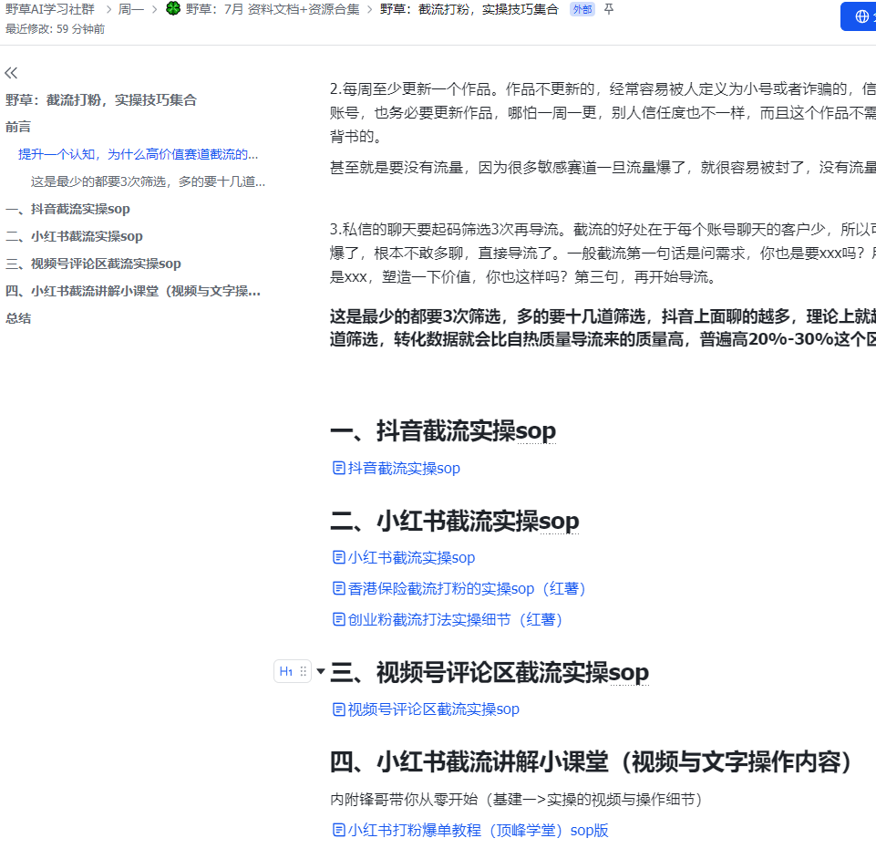Click paragraph starting 甚至就是要没有流量

pyautogui.click(x=603, y=167)
